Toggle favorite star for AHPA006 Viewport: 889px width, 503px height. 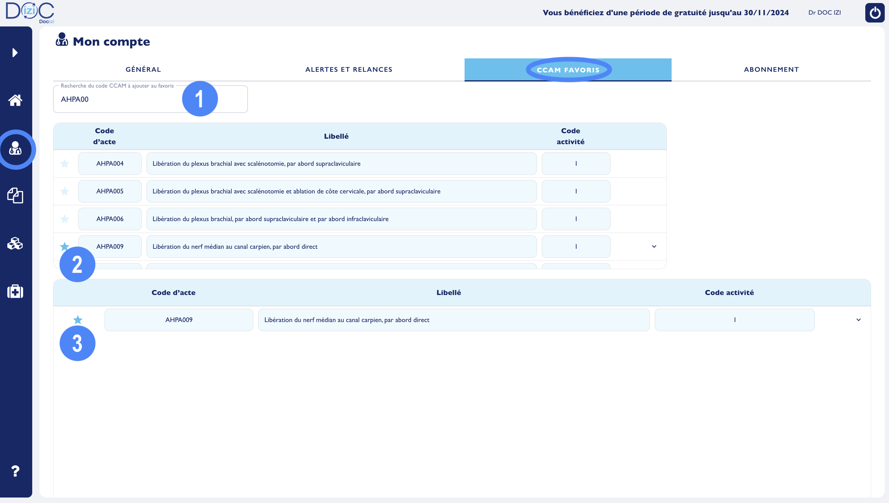64,219
